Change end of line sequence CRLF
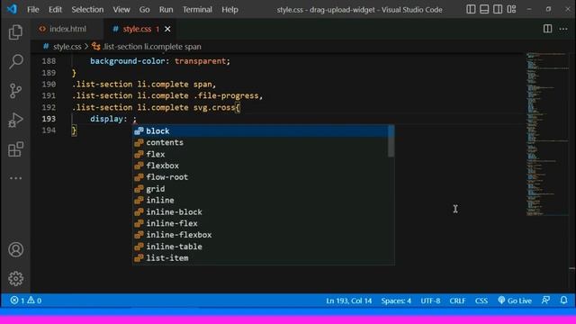 pos(457,301)
